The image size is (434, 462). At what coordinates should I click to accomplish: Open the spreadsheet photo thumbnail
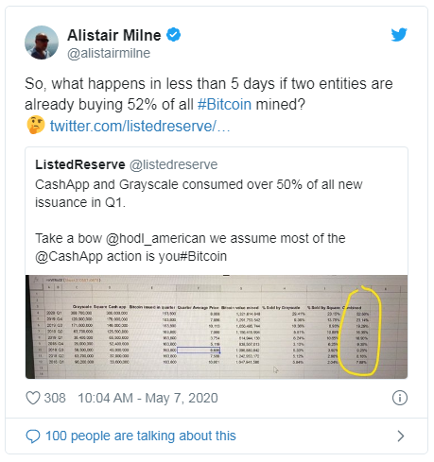tap(217, 327)
